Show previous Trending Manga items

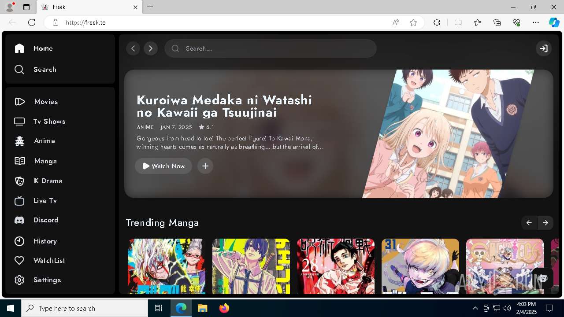[x=529, y=223]
